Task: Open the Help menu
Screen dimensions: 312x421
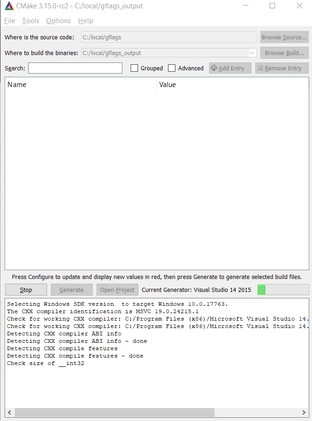Action: click(85, 21)
